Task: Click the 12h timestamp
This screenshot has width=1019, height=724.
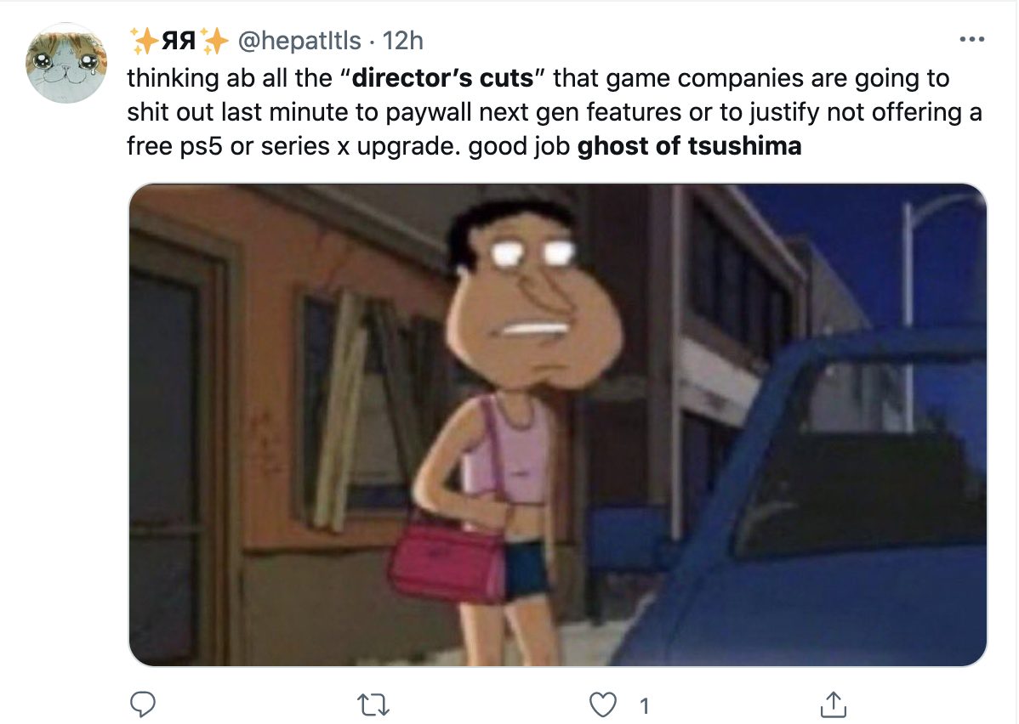Action: [x=402, y=40]
